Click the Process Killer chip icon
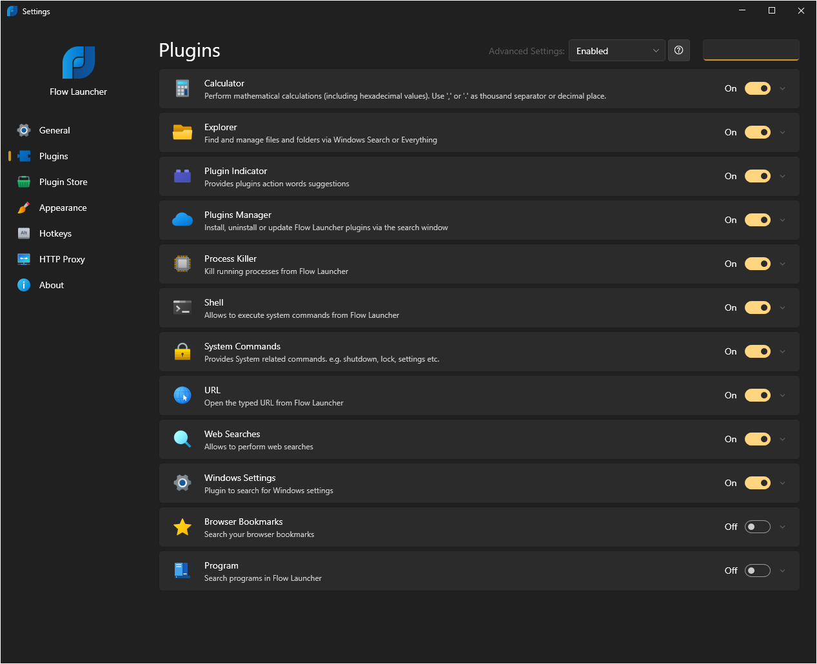 click(182, 264)
